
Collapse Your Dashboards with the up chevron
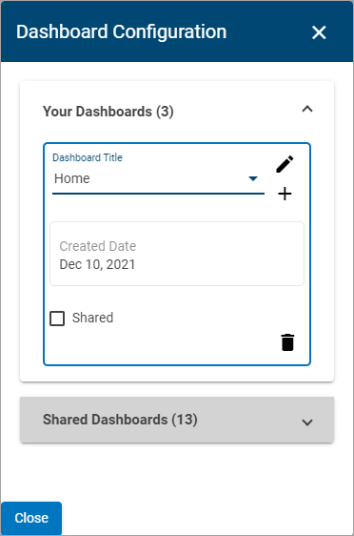(x=307, y=109)
